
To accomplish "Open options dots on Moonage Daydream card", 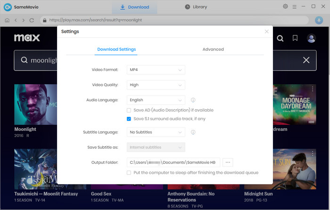I will 313,89.
